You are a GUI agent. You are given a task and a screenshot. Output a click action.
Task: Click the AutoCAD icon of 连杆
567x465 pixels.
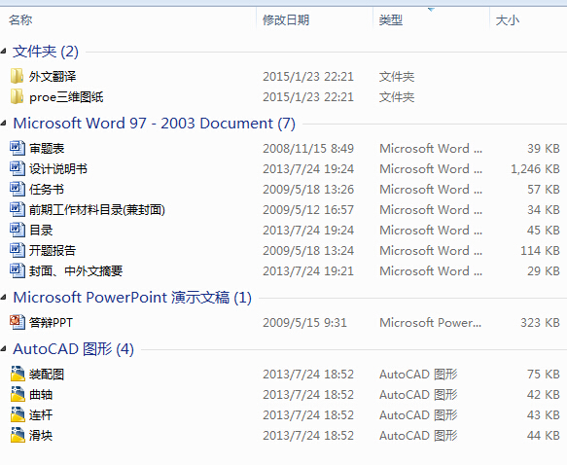(17, 414)
